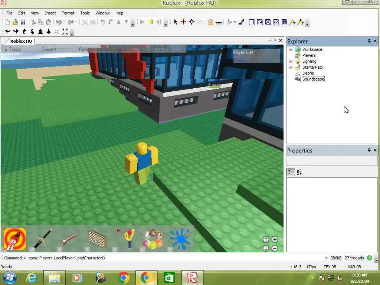
Task: Reset the simulation with the step-back icon
Action: click(159, 22)
